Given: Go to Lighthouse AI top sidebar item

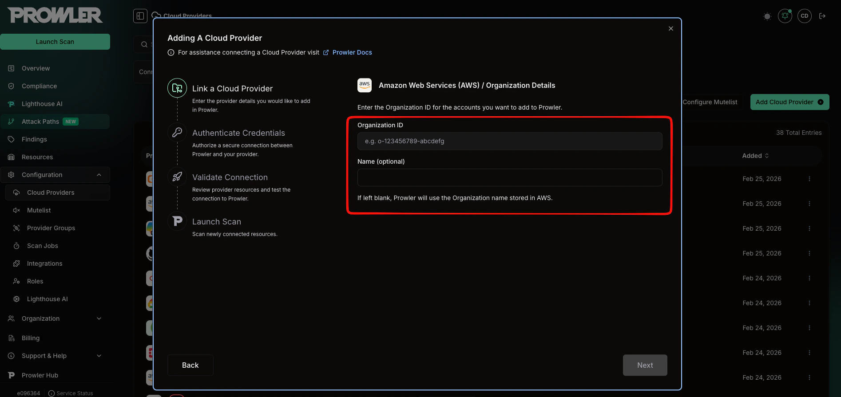Looking at the screenshot, I should (42, 104).
